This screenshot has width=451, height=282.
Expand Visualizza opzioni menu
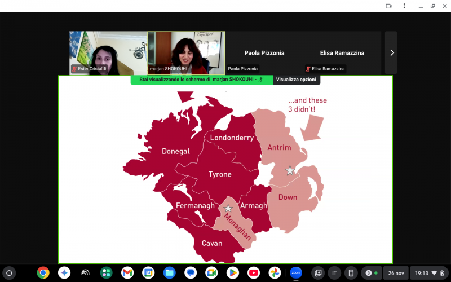(297, 80)
